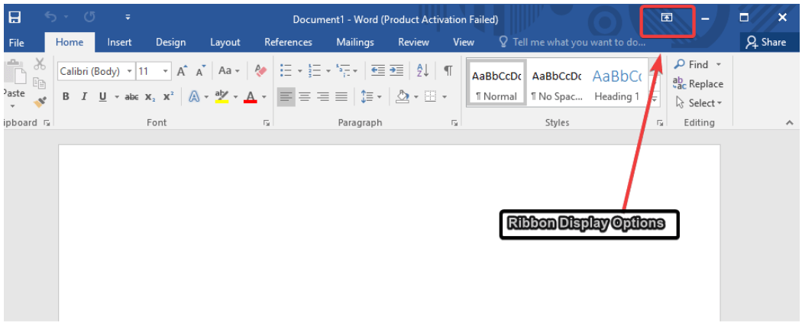This screenshot has height=324, width=802.
Task: Open the Paragraph dialog launcher
Action: tap(454, 123)
